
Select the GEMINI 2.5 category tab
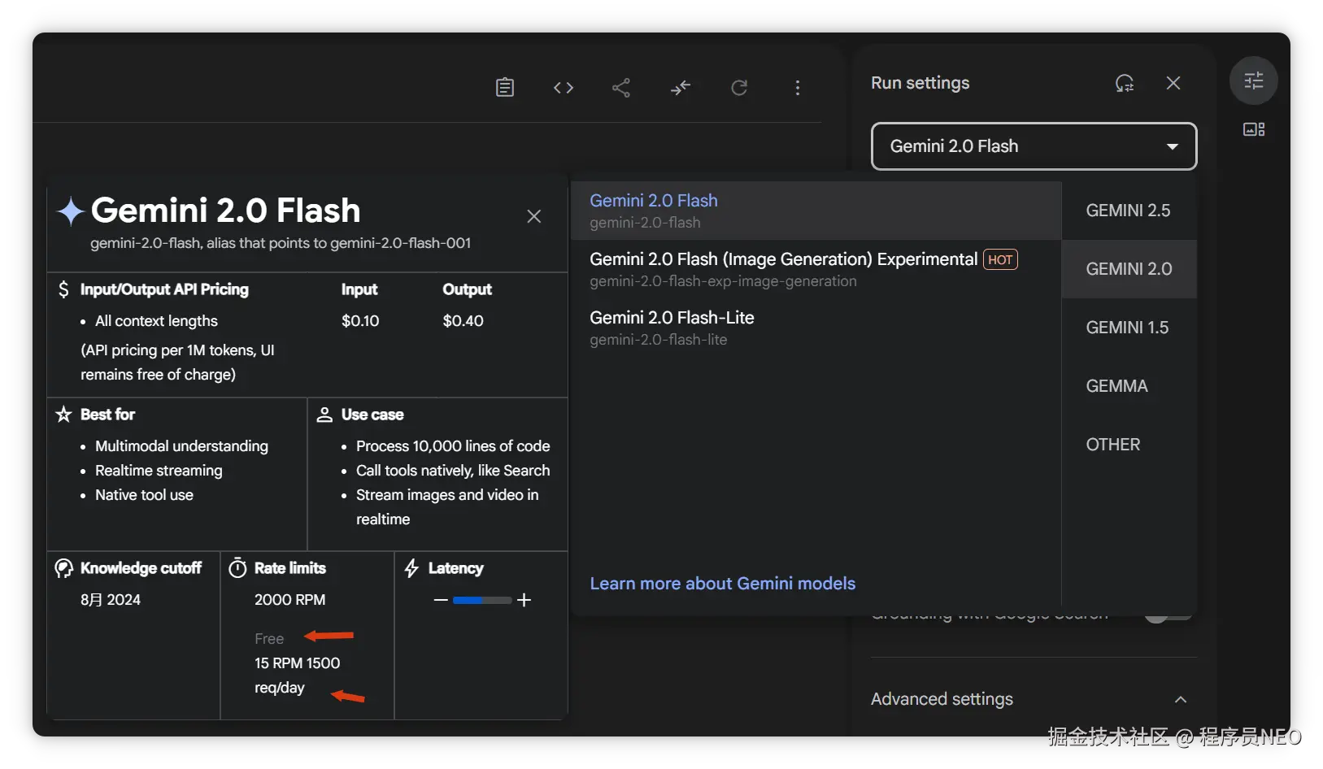[x=1128, y=211]
